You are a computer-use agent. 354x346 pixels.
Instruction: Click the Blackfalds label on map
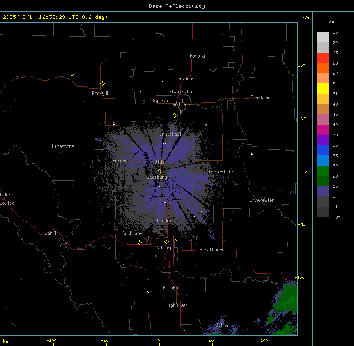[x=181, y=92]
